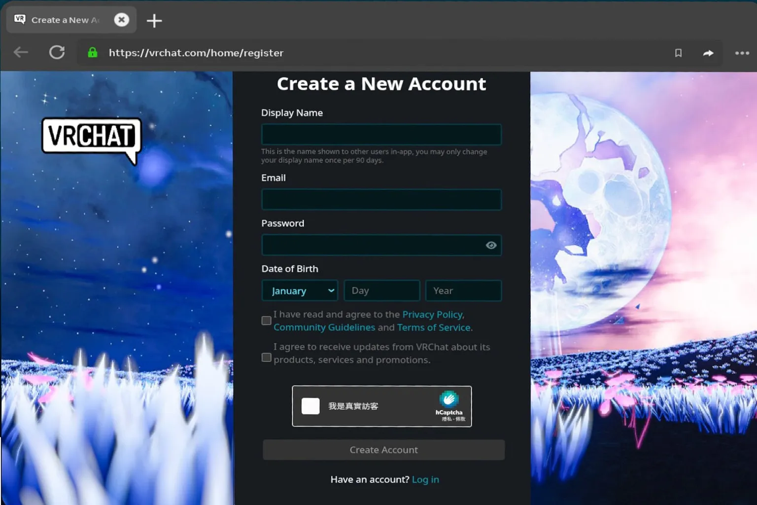Check the receive VRChat updates checkbox
This screenshot has width=757, height=505.
pos(266,357)
